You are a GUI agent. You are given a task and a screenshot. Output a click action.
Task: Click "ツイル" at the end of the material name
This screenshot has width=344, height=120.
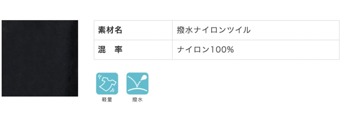(239, 30)
